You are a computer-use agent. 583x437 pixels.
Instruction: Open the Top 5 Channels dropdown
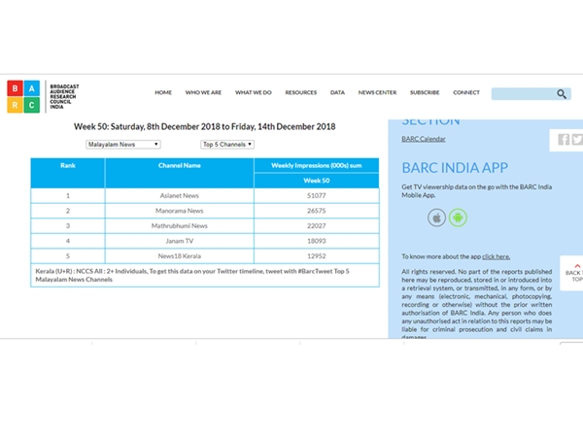point(226,144)
